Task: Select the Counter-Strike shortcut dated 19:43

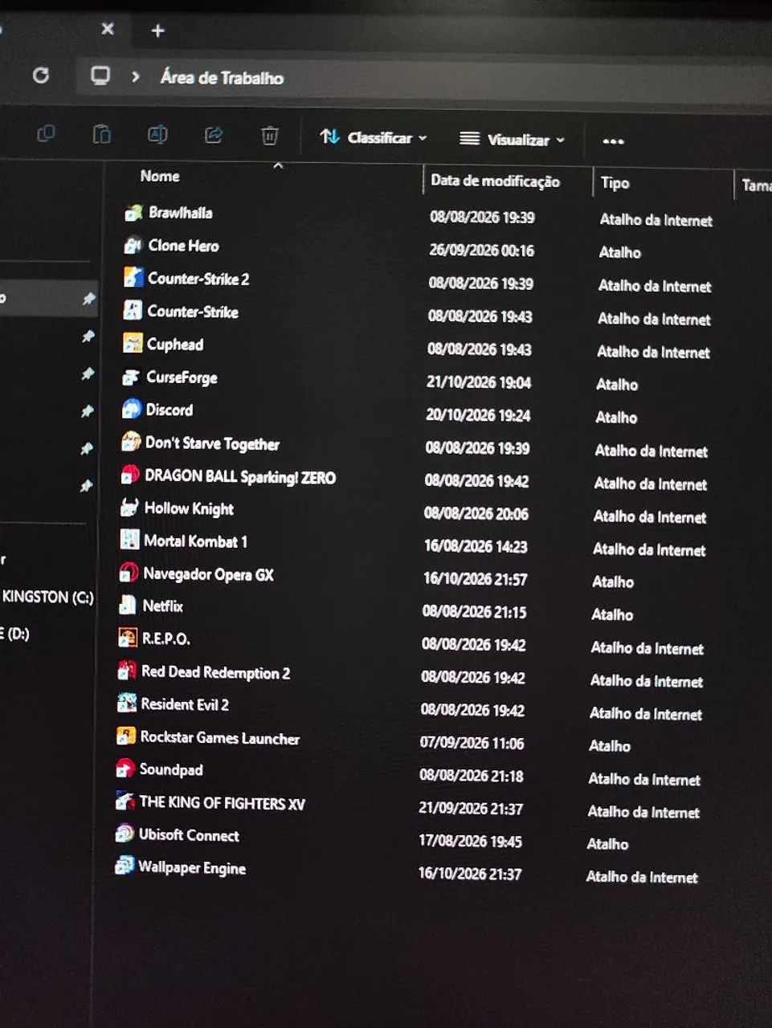Action: [x=193, y=312]
